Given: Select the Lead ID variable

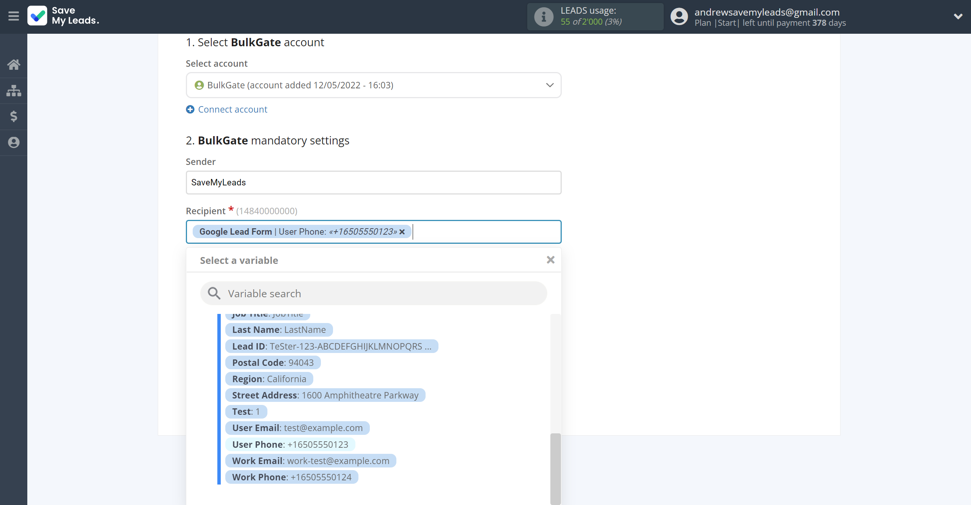Looking at the screenshot, I should point(332,347).
